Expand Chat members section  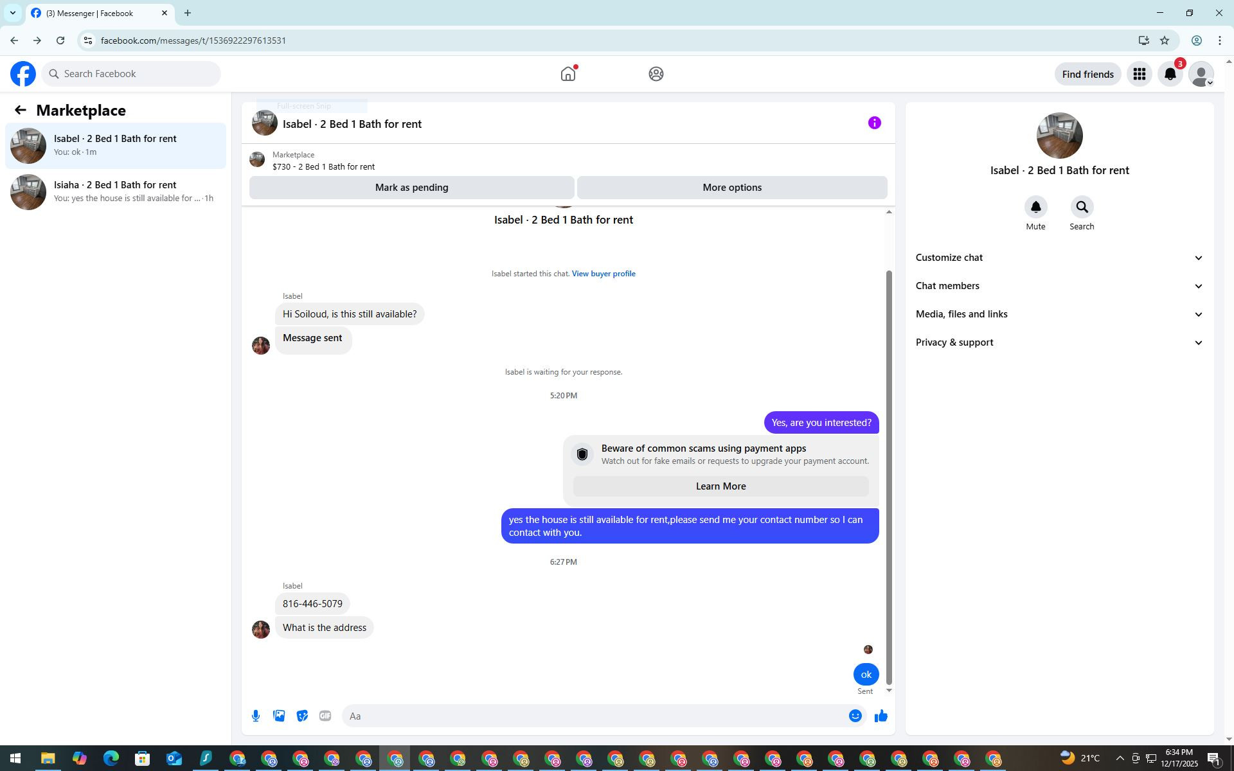(1059, 286)
